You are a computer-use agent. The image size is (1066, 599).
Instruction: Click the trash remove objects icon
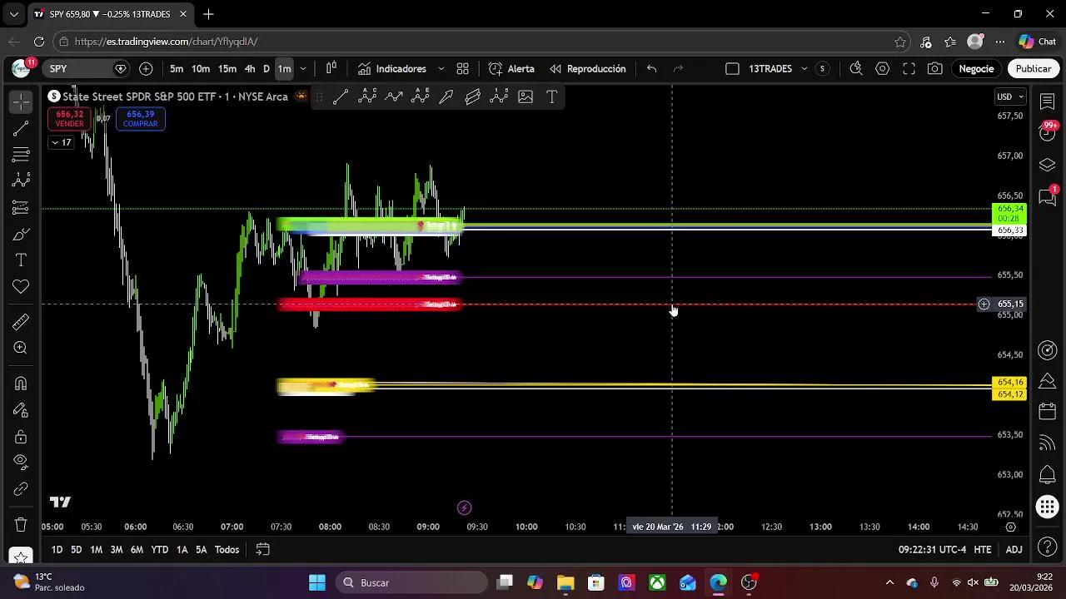[21, 525]
